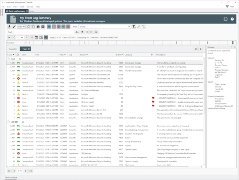The height and width of the screenshot is (180, 239).
Task: Toggle the success audit key filter
Action: (x=63, y=27)
